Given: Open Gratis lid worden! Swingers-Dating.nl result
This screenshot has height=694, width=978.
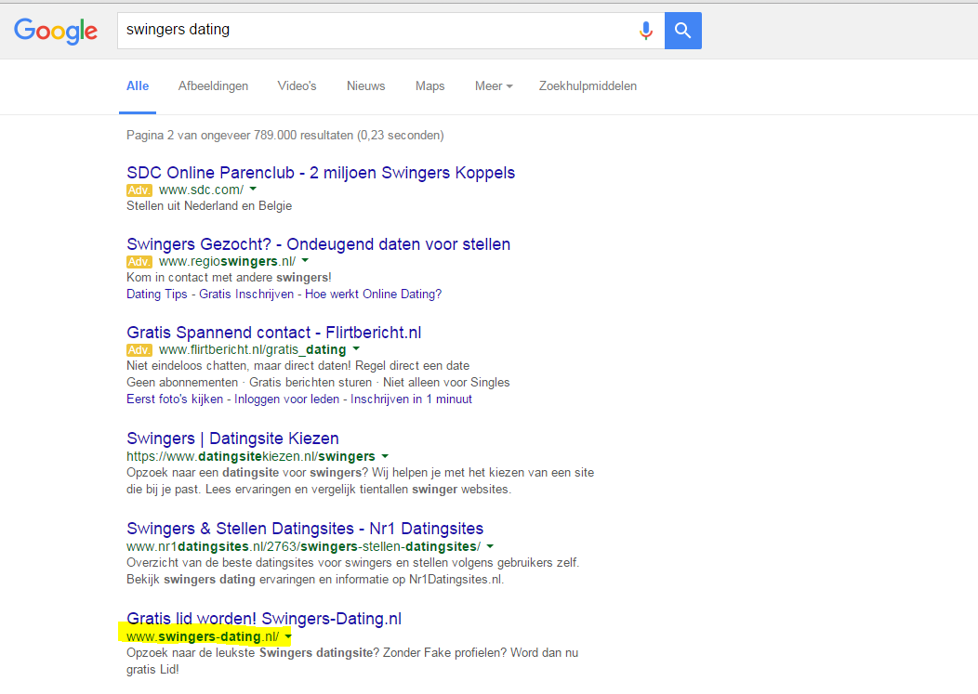Looking at the screenshot, I should (264, 619).
